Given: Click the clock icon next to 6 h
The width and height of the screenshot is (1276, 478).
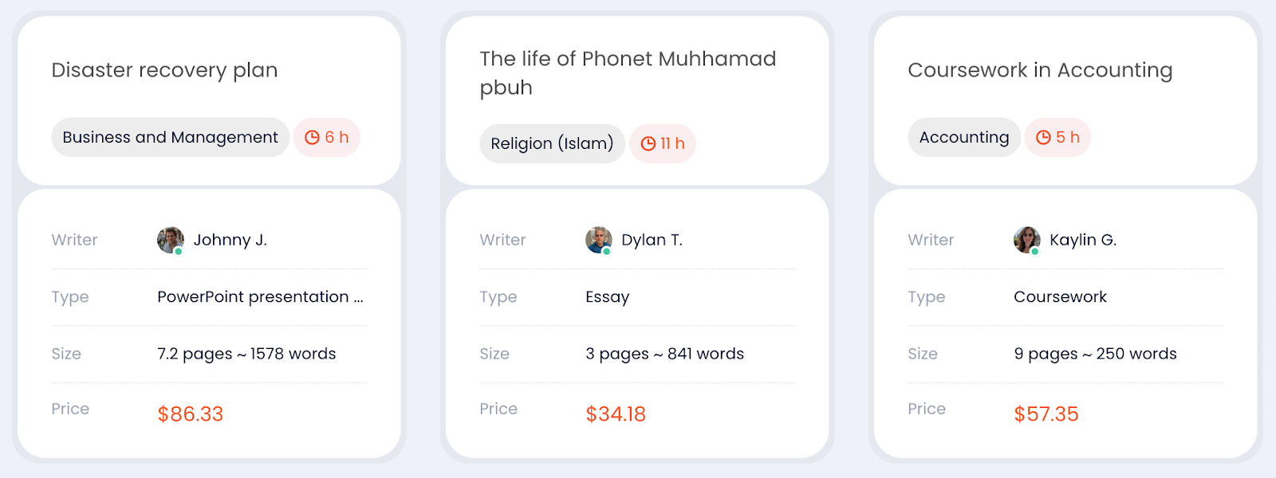Looking at the screenshot, I should [x=312, y=137].
